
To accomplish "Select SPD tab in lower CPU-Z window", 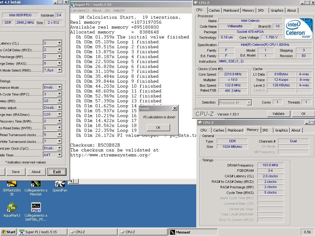I will click(x=265, y=130).
